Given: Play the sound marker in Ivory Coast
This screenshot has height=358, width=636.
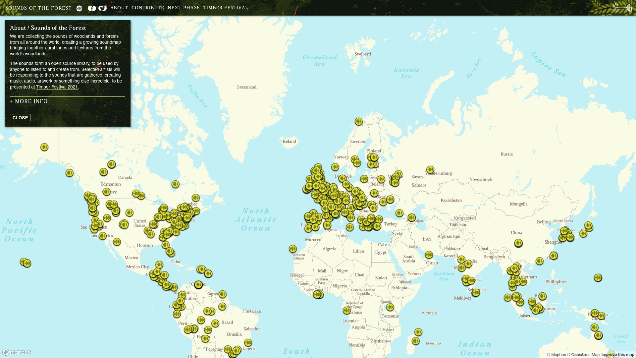Looking at the screenshot, I should click(x=317, y=294).
